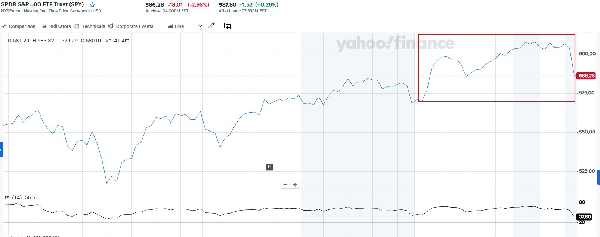Zoom out the chart with minus button

pos(285,185)
